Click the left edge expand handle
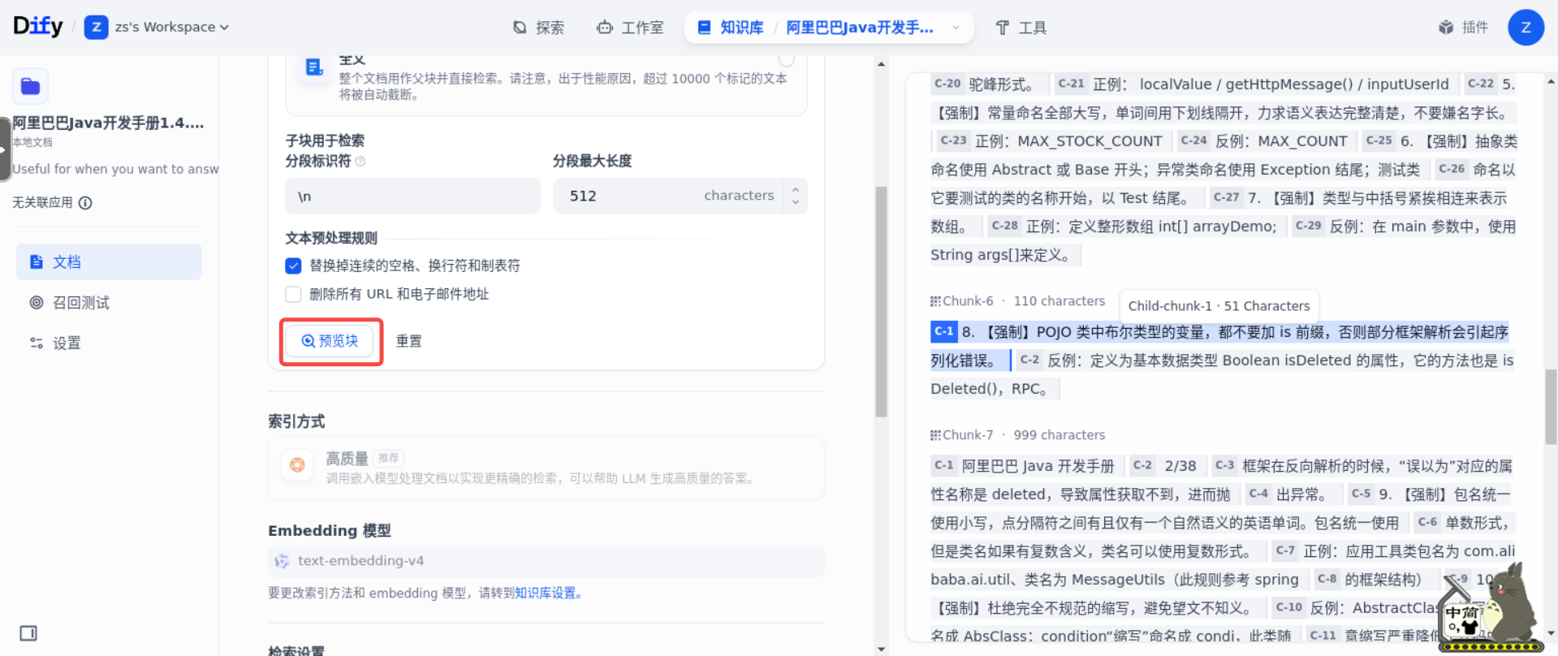 [5, 149]
